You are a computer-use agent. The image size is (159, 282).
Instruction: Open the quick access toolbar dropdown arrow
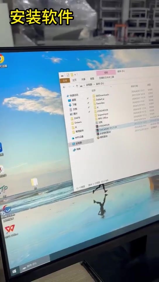click(x=75, y=74)
